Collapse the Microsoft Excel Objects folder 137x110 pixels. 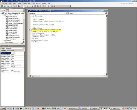[3, 15]
